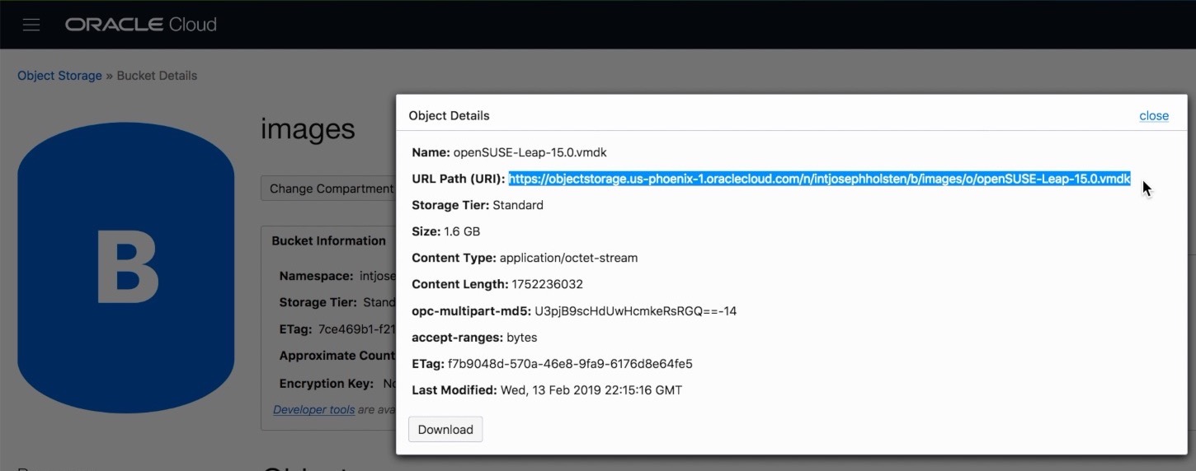Click the highlighted URL Path link

click(819, 179)
